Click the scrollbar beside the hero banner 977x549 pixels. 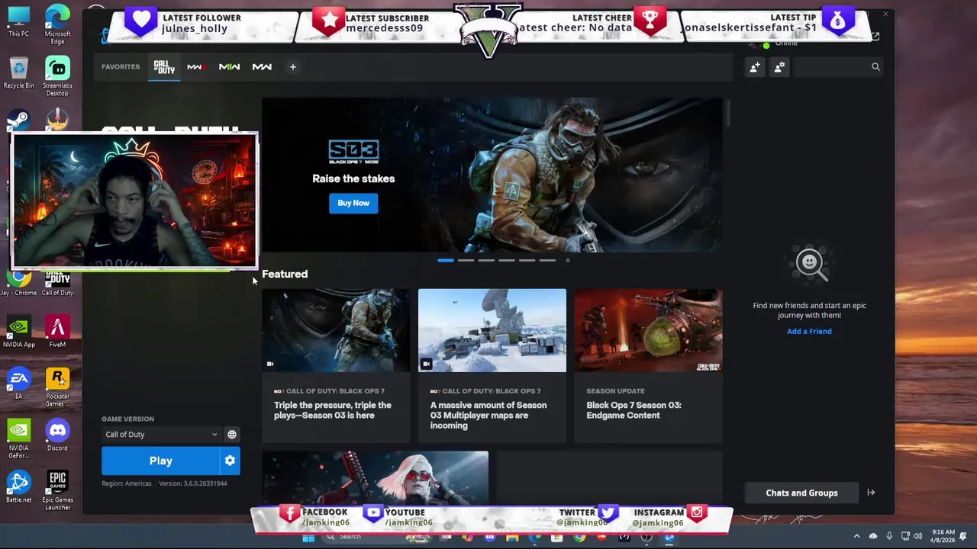coord(729,113)
